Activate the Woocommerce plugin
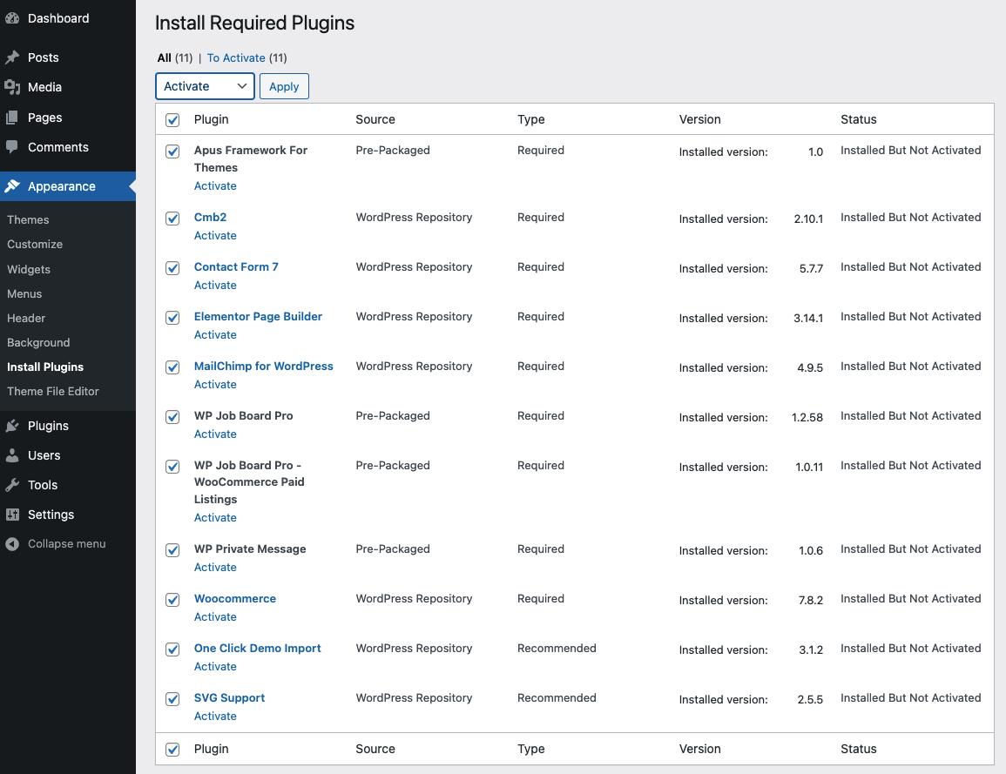 216,617
